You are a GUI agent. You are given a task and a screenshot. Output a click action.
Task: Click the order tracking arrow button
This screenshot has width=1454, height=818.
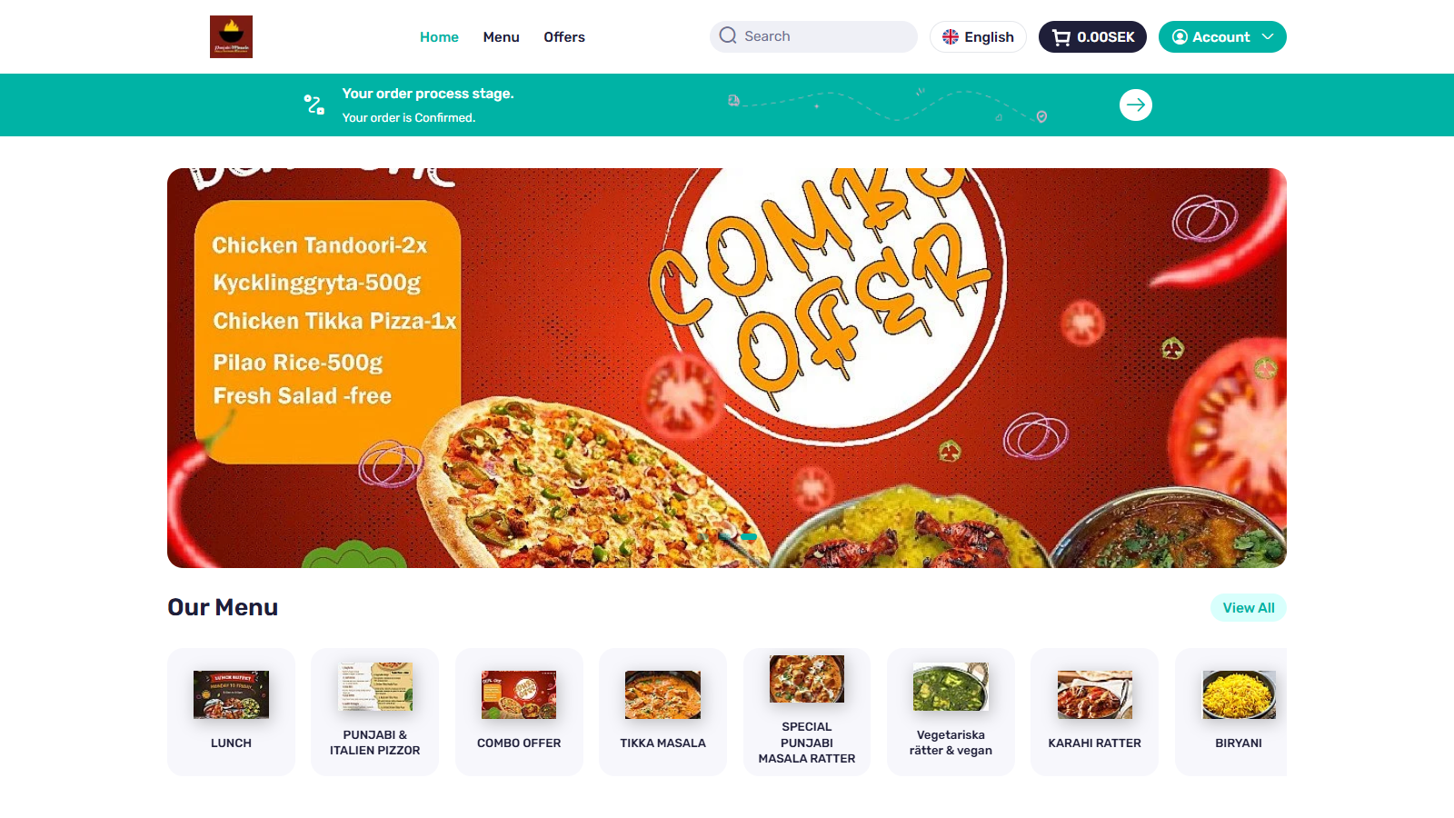coord(1136,105)
